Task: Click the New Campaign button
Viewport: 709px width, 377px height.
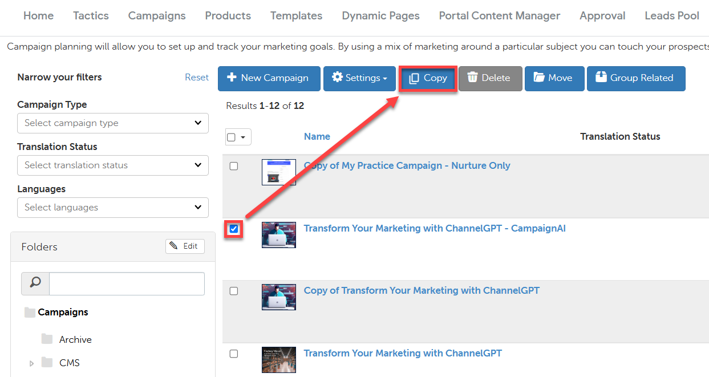Action: click(x=268, y=78)
